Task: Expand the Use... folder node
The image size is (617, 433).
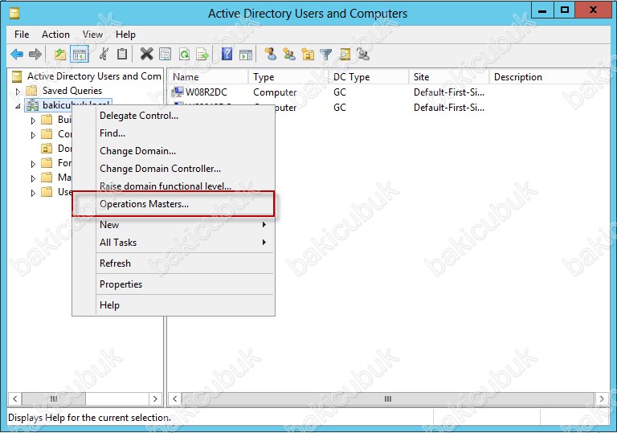Action: [x=33, y=193]
